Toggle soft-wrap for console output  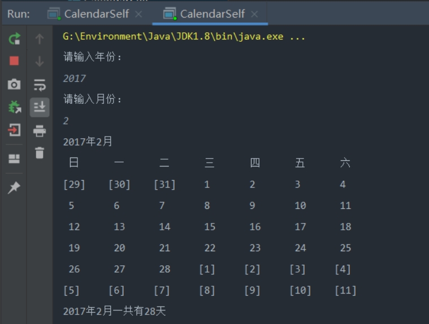pos(39,85)
